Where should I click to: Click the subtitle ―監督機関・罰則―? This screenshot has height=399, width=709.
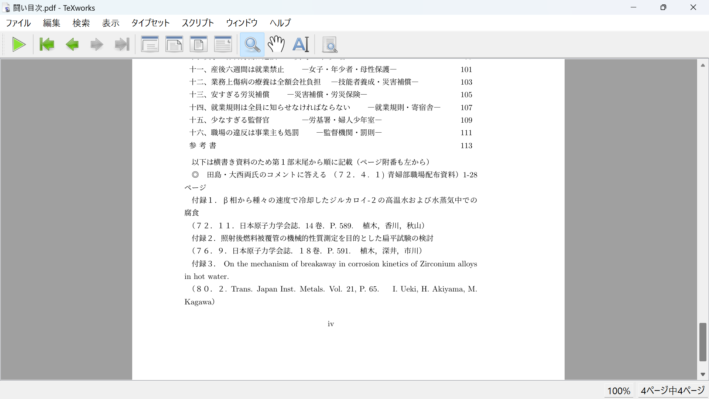349,133
